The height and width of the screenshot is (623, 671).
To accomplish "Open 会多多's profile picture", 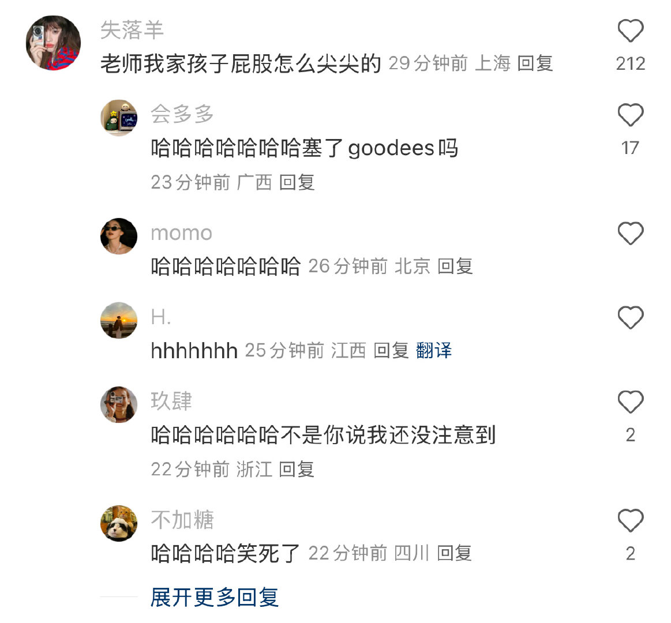I will click(x=118, y=118).
